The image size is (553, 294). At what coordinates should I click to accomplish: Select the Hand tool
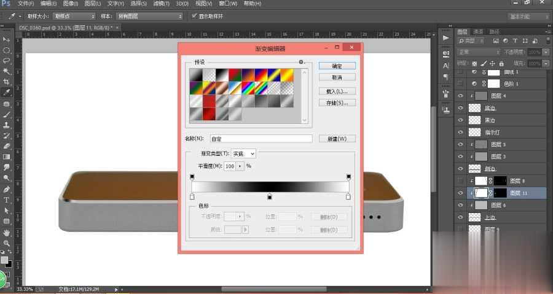tap(7, 233)
